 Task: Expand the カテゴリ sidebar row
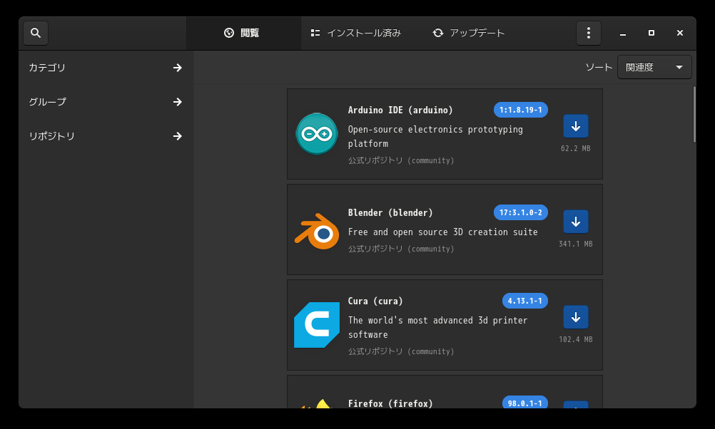coord(106,68)
